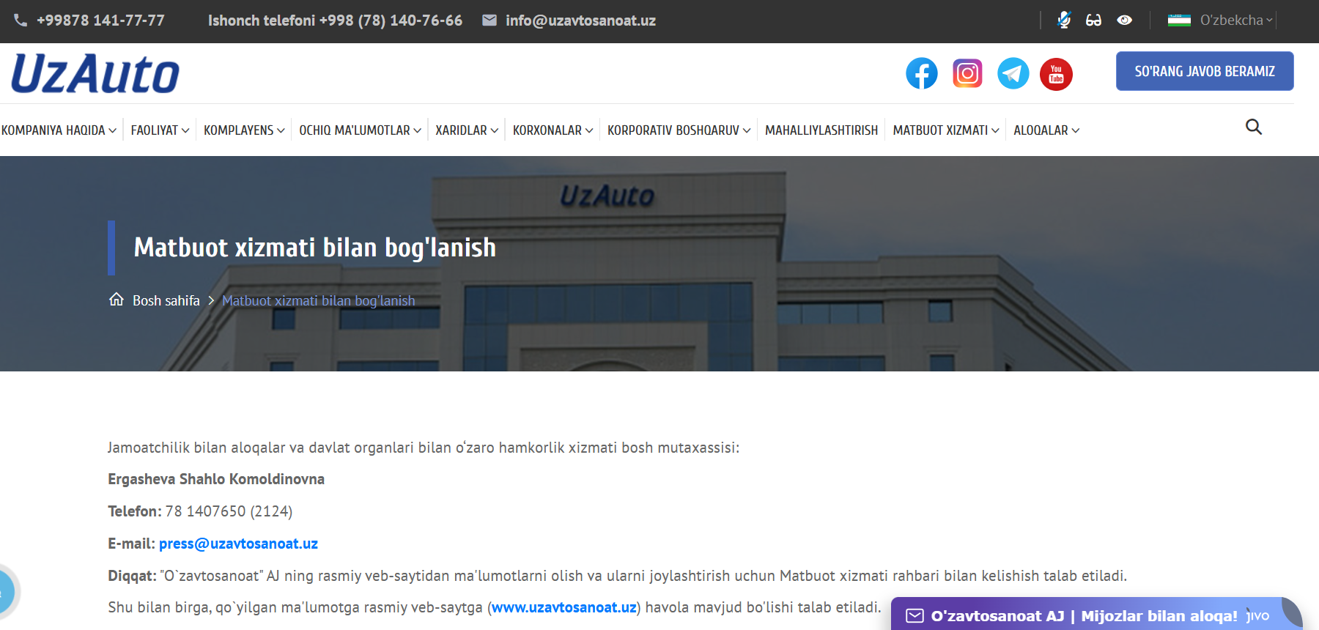
Task: Click the envelope email icon in top bar
Action: [489, 21]
